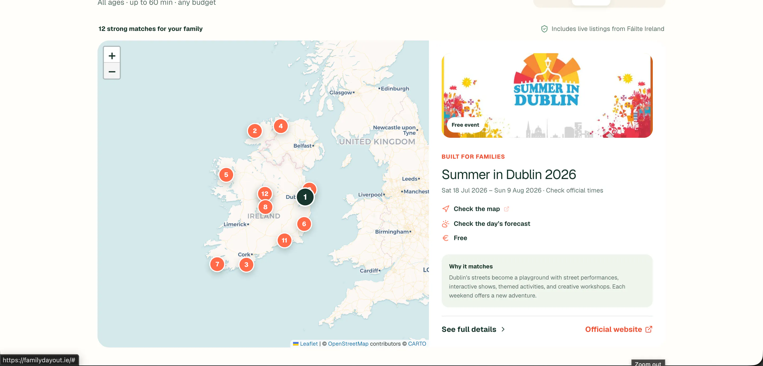
Task: Select map marker number 5
Action: (226, 175)
